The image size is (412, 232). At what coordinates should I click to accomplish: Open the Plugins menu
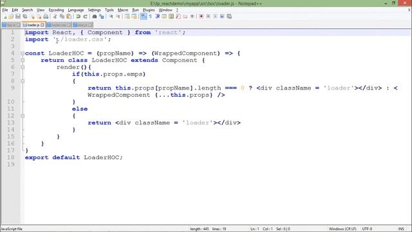[149, 10]
